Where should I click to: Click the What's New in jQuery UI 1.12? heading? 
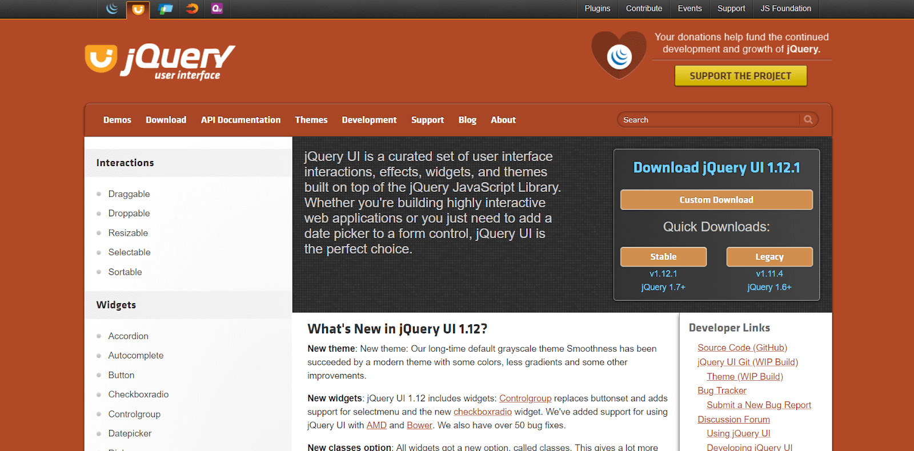click(398, 329)
